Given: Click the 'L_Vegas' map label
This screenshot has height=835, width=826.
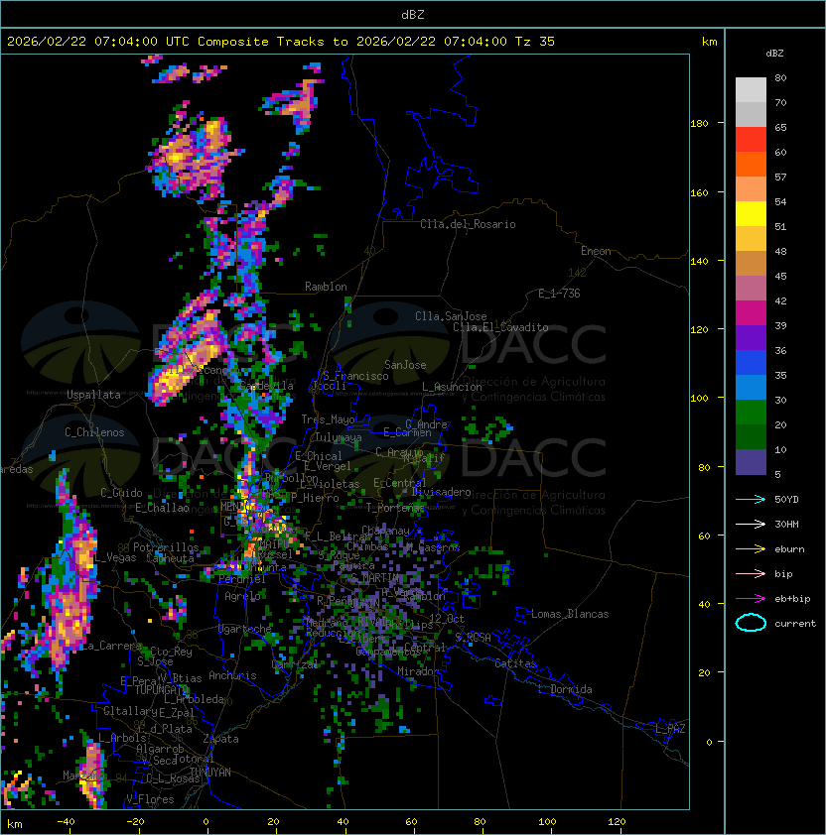Looking at the screenshot, I should 115,557.
